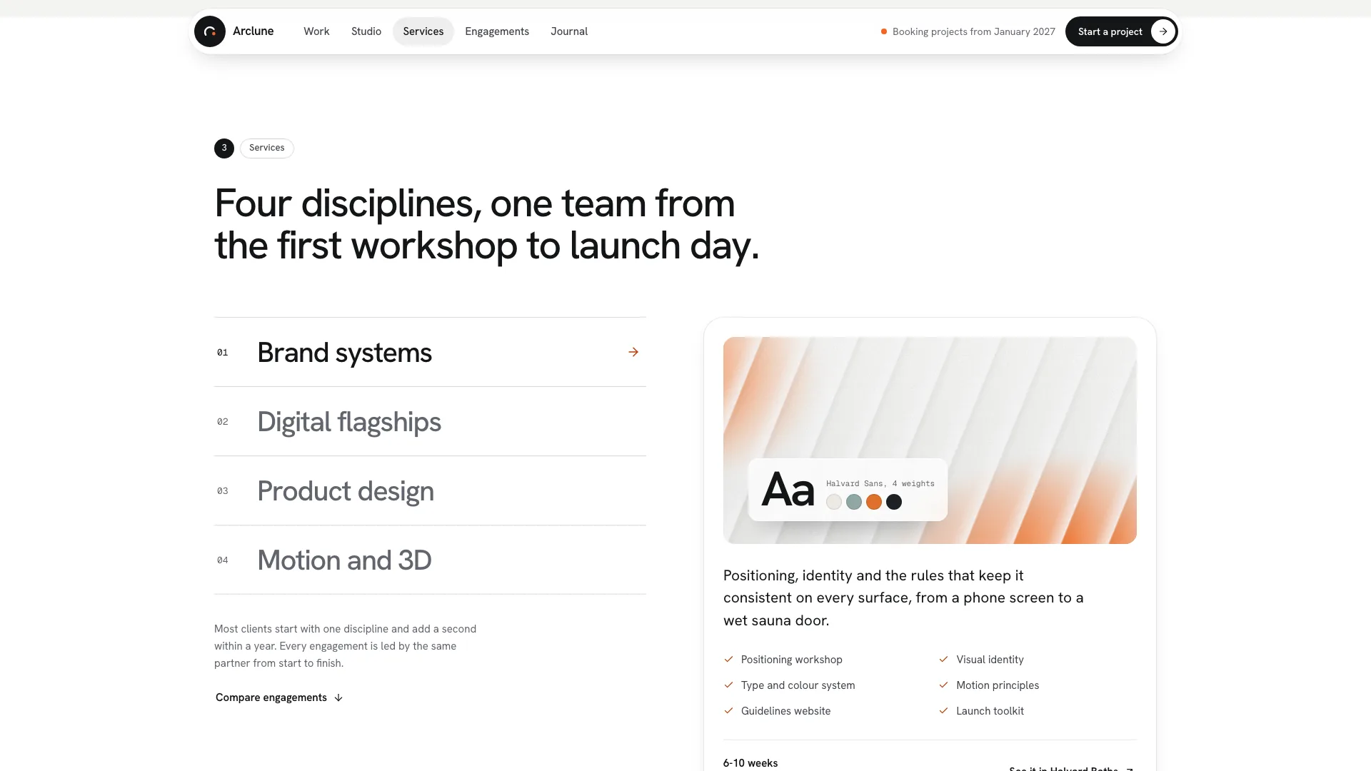Select the orange colour swatch
This screenshot has height=771, width=1371.
click(x=874, y=502)
